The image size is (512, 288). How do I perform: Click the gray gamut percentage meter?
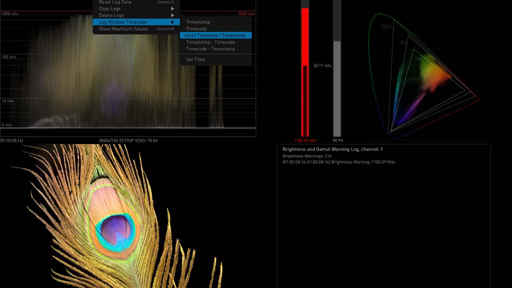[x=337, y=86]
